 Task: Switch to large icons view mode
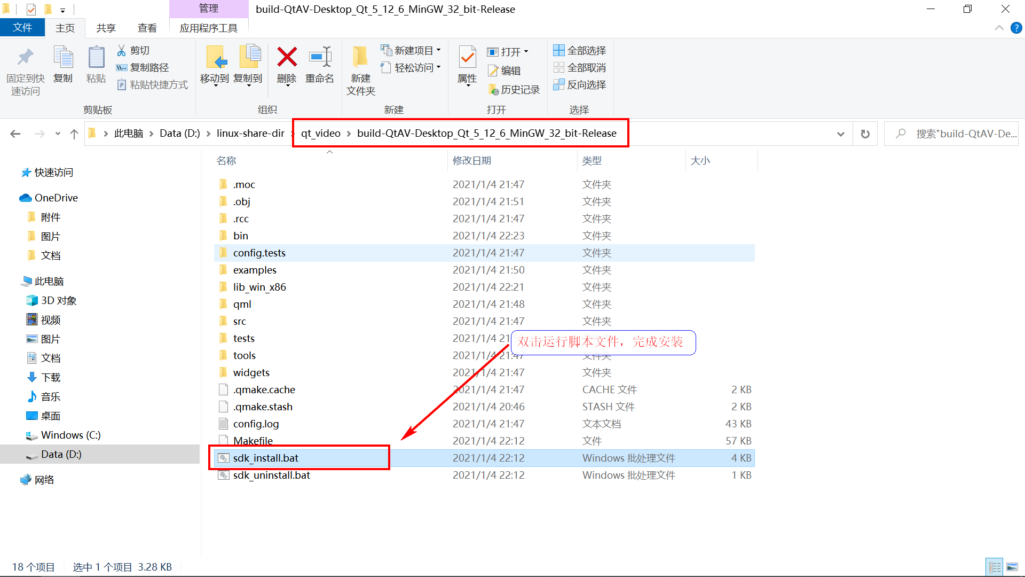1012,567
